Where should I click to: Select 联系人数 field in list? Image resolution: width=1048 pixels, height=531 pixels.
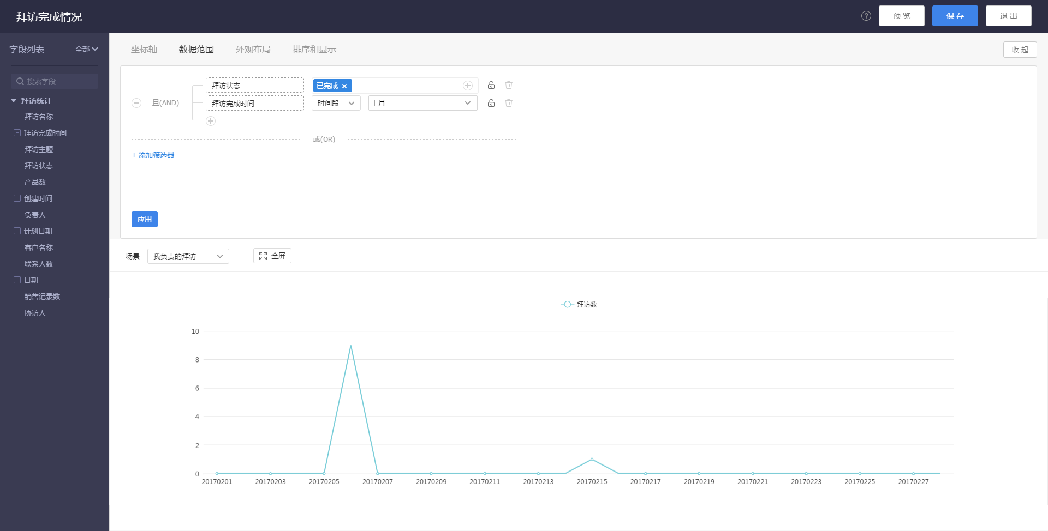click(x=39, y=264)
